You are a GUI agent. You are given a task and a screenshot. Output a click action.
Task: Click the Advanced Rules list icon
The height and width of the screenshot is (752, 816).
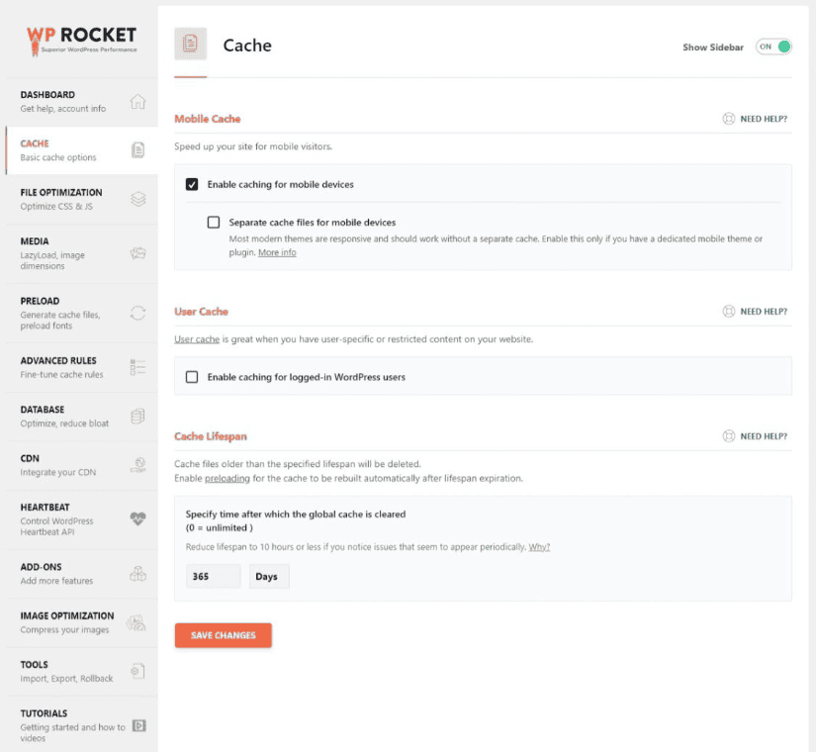click(x=137, y=367)
